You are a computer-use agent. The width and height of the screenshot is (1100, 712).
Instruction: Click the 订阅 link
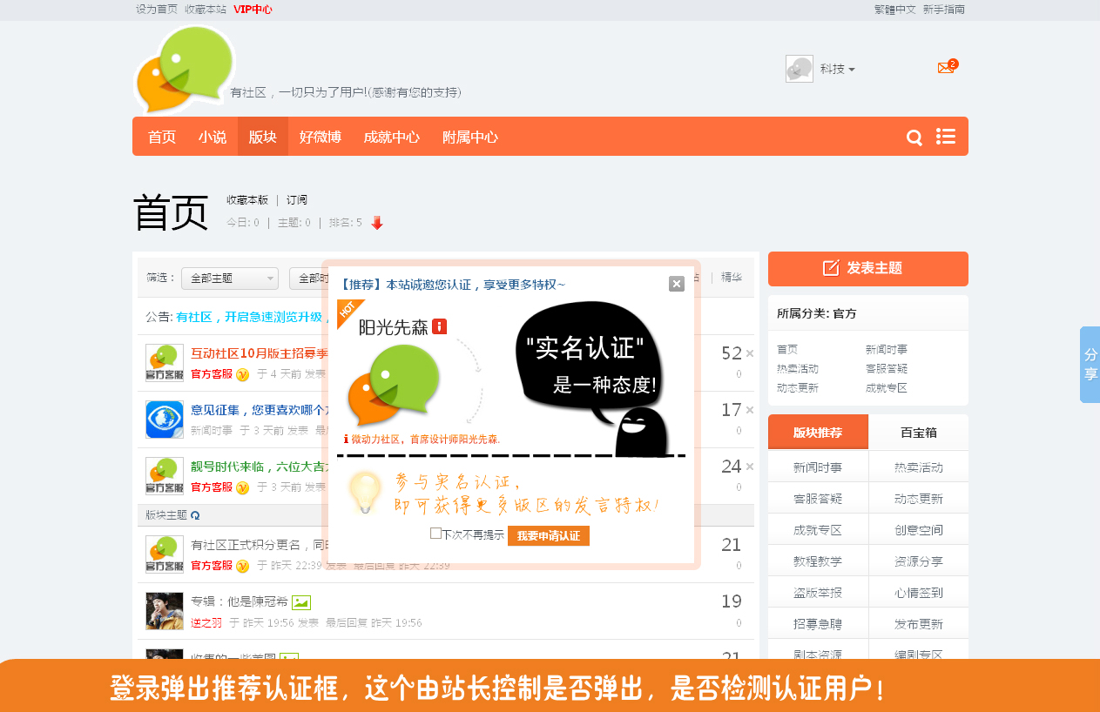(x=297, y=200)
